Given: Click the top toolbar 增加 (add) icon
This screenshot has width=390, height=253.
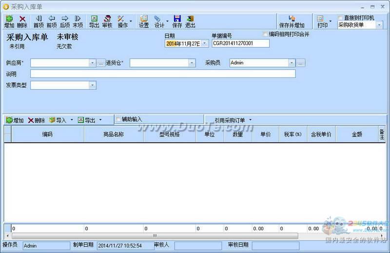Looking at the screenshot, I should coord(9,21).
